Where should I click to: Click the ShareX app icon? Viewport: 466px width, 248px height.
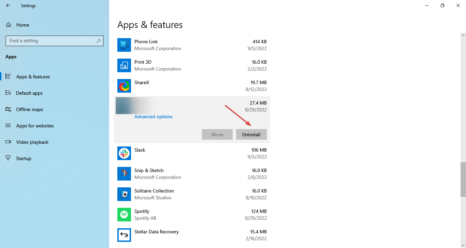pyautogui.click(x=124, y=86)
